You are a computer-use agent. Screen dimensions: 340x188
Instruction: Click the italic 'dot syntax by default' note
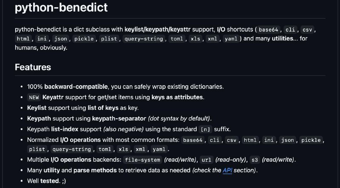pyautogui.click(x=179, y=118)
